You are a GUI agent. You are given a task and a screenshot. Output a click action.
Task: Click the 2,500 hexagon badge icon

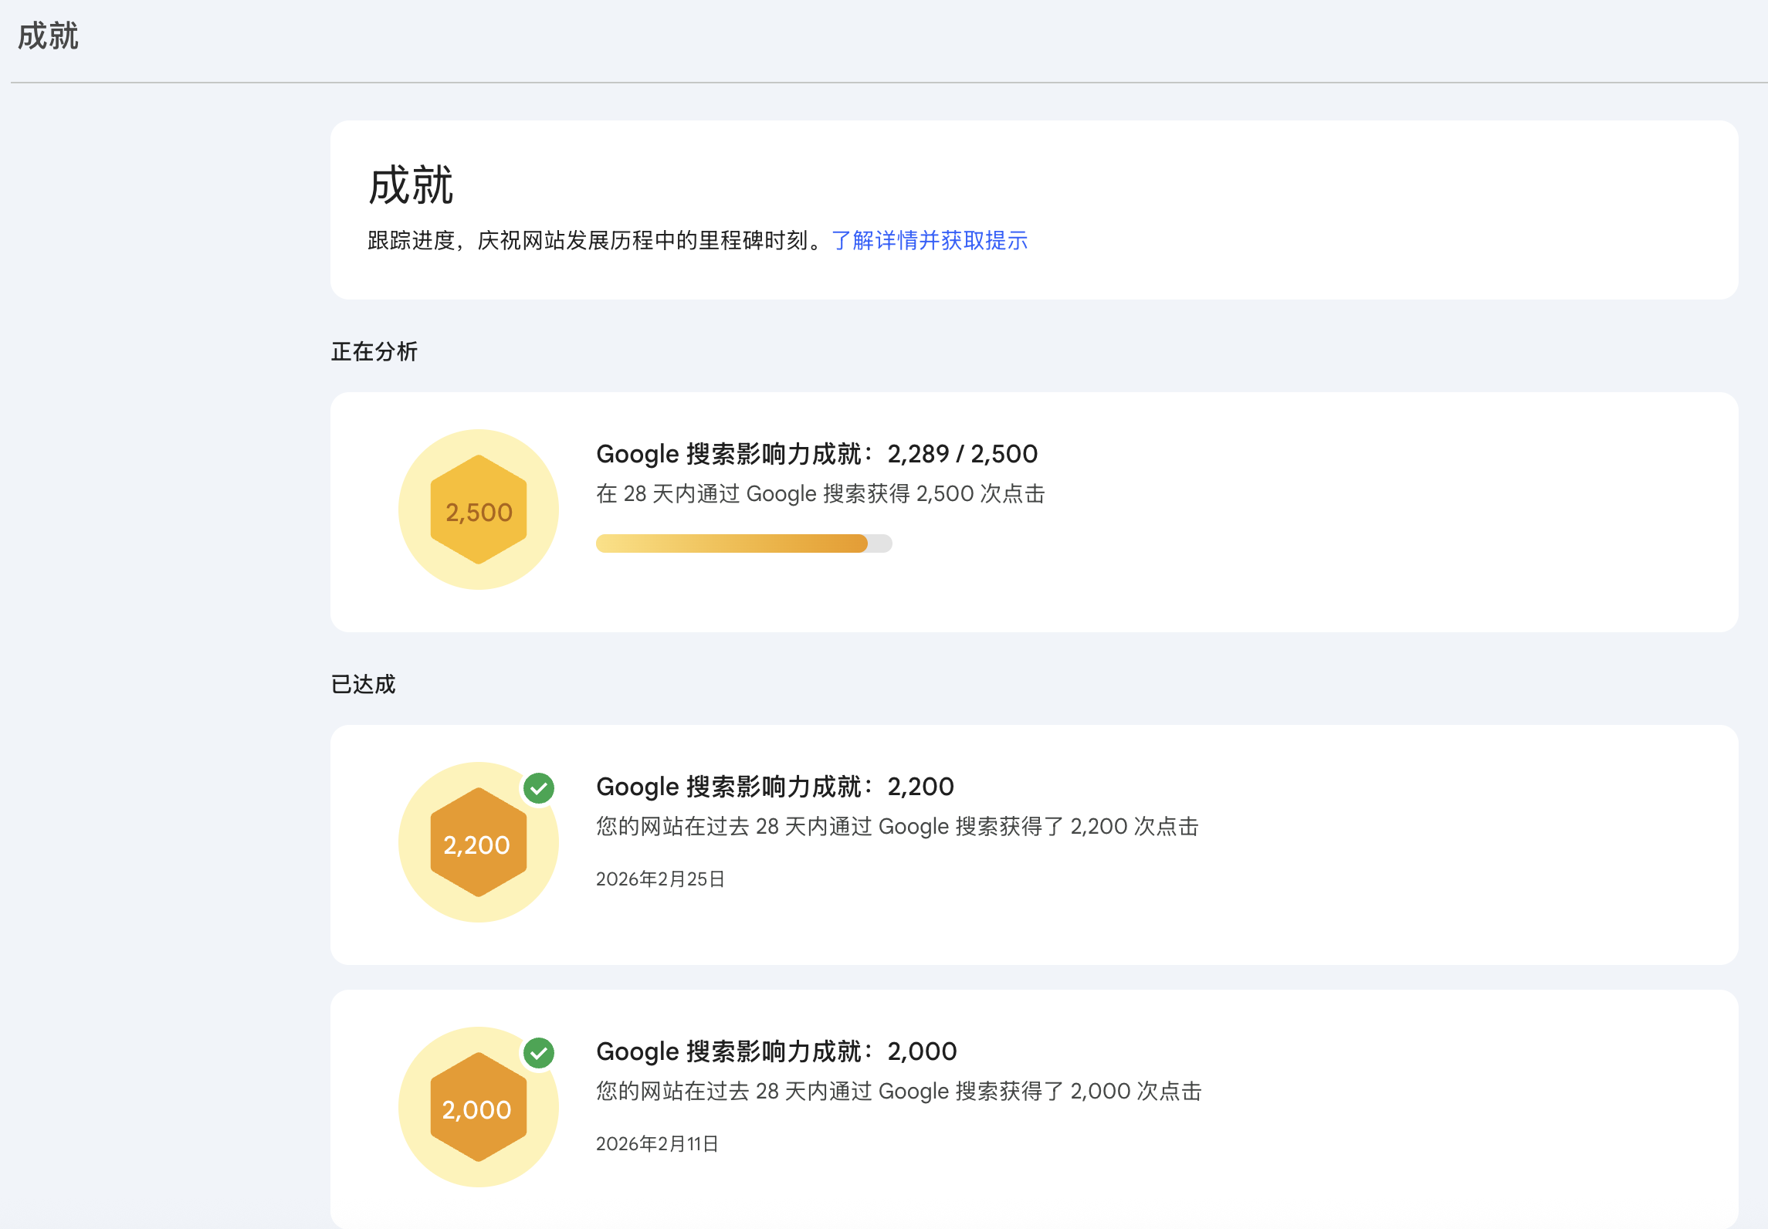point(478,510)
